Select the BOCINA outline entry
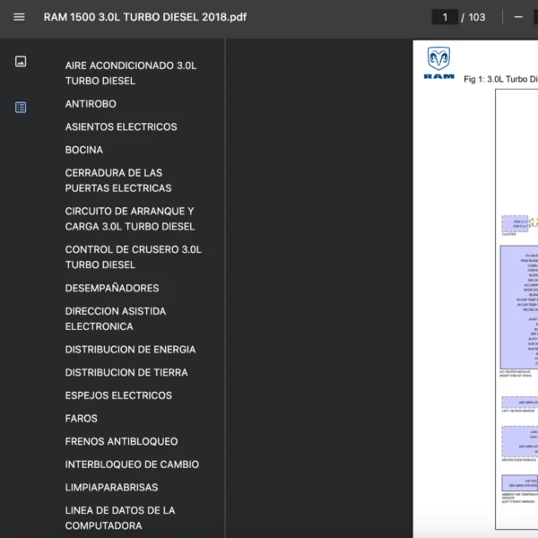 pyautogui.click(x=84, y=150)
